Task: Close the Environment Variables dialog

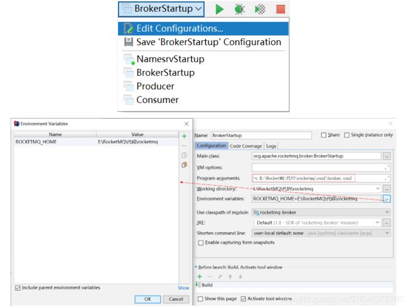Action: click(x=186, y=124)
